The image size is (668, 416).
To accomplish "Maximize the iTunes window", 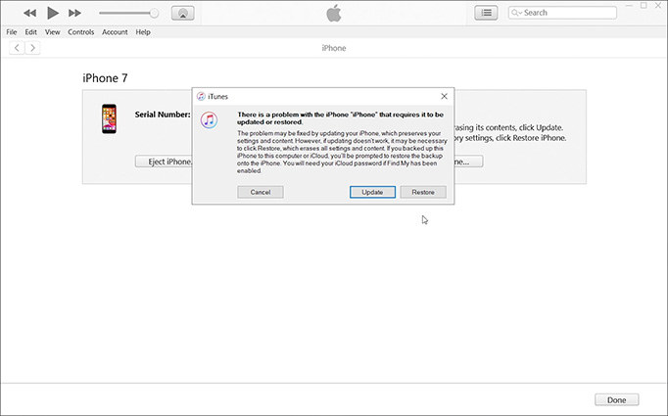I will 644,6.
